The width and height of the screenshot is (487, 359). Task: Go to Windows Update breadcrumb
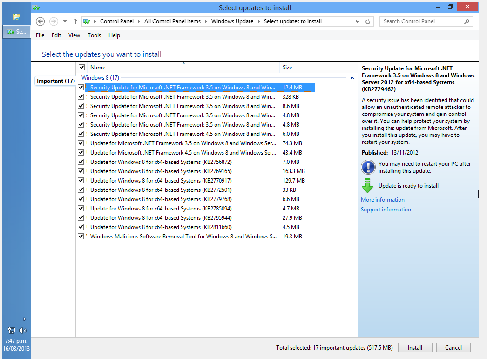coord(232,21)
